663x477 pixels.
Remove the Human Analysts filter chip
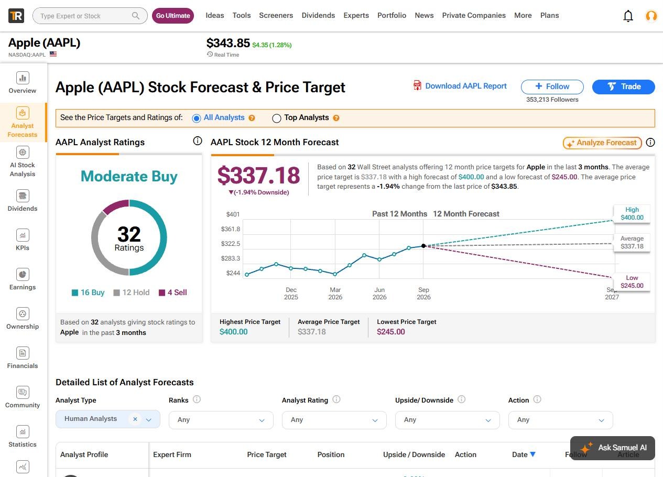pyautogui.click(x=135, y=419)
